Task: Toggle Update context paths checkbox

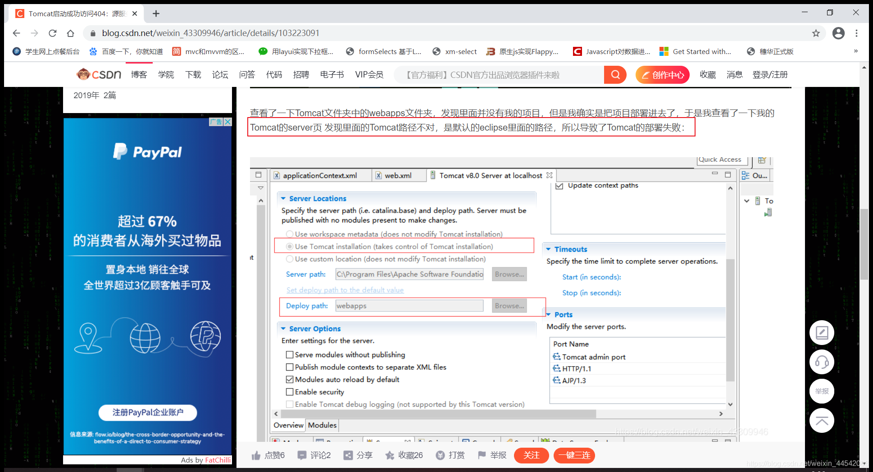Action: [x=559, y=186]
